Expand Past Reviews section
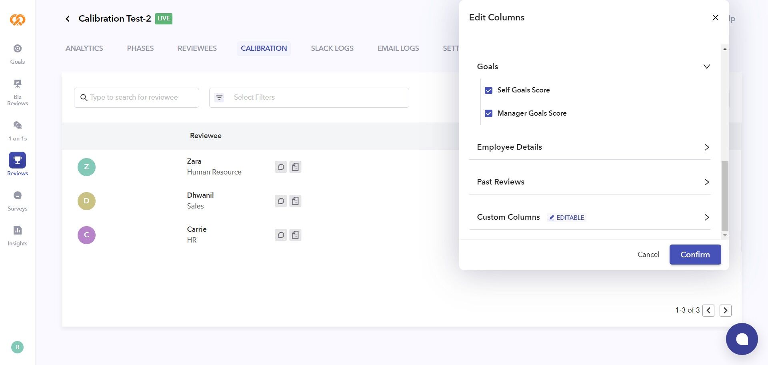The width and height of the screenshot is (768, 365). click(x=706, y=182)
